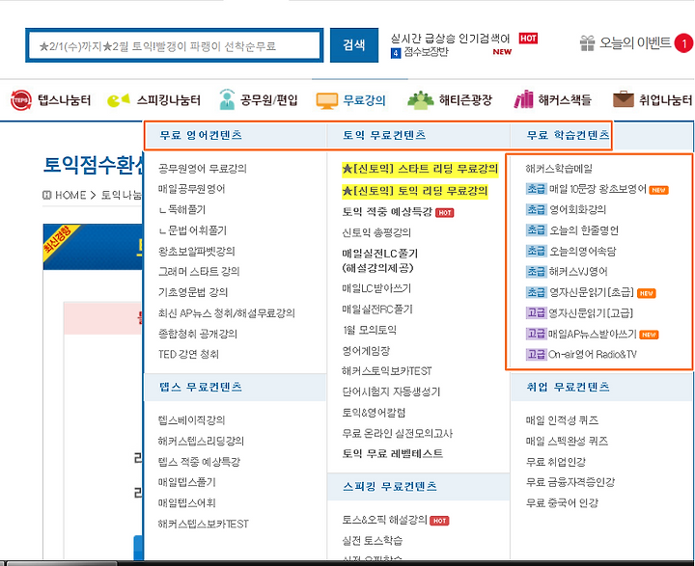This screenshot has width=695, height=566.
Task: Open 매일 10문장 왕초보영어 link
Action: 598,189
